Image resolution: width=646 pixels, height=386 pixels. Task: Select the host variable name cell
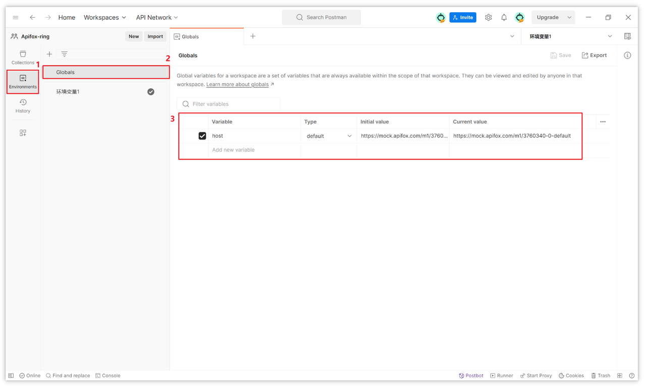(254, 136)
